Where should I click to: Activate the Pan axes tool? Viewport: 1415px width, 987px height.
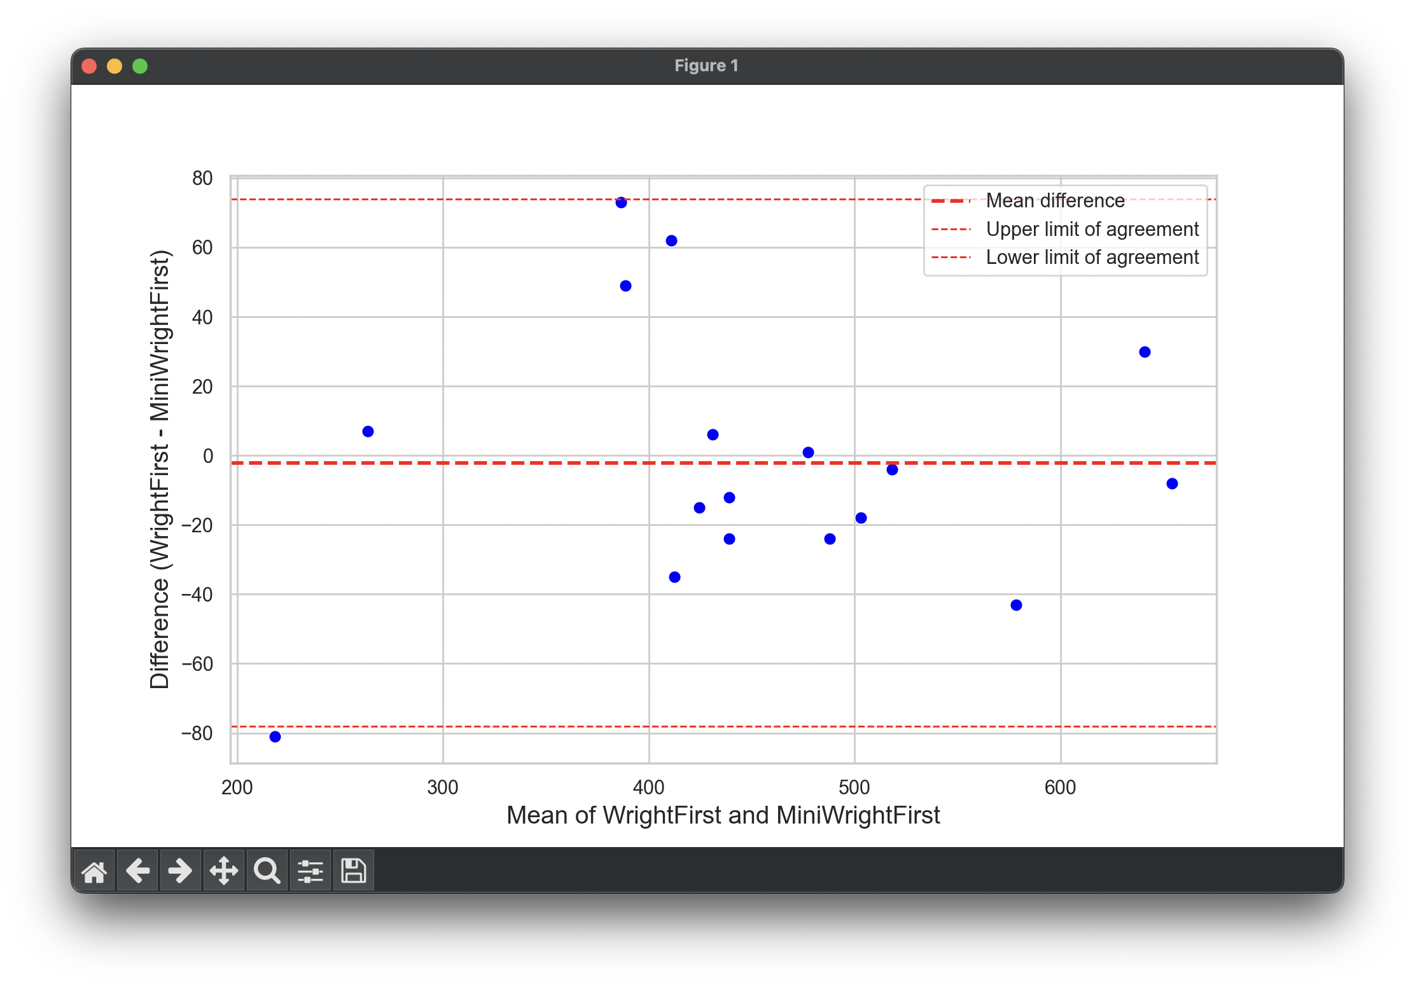(x=224, y=871)
